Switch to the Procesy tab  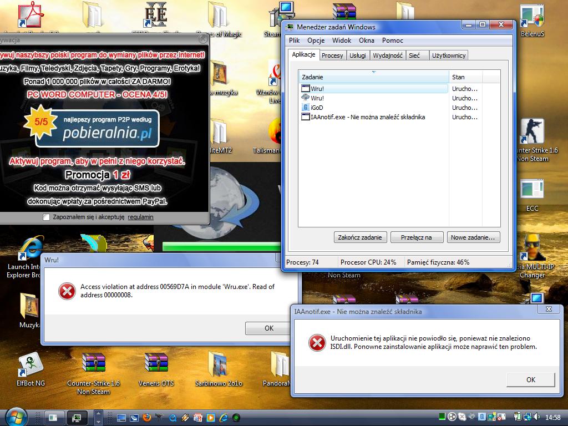point(332,55)
